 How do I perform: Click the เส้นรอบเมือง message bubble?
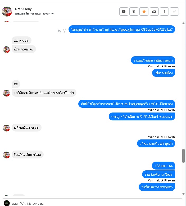[x=164, y=73]
